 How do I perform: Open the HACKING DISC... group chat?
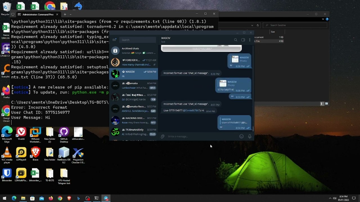coord(134,120)
